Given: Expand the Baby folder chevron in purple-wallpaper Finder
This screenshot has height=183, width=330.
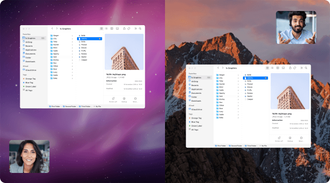Looking at the screenshot, I should 72,78.
